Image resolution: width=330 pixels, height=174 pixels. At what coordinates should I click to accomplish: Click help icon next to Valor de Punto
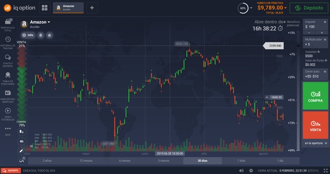click(326, 61)
